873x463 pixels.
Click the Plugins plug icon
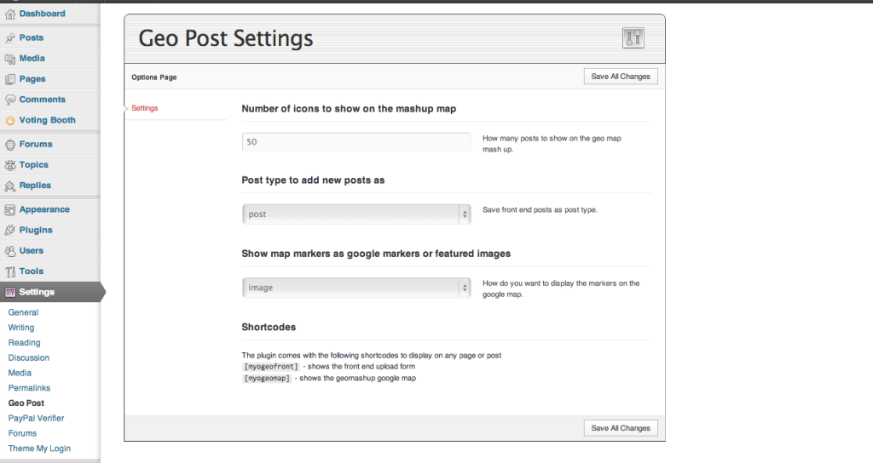pyautogui.click(x=10, y=230)
